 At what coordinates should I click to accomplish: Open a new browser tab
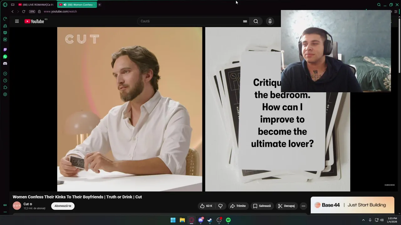(99, 5)
